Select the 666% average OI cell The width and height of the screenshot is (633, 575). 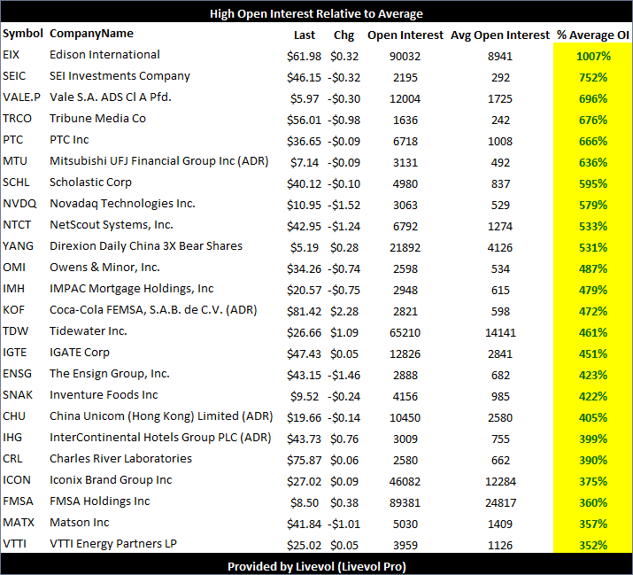(x=593, y=142)
